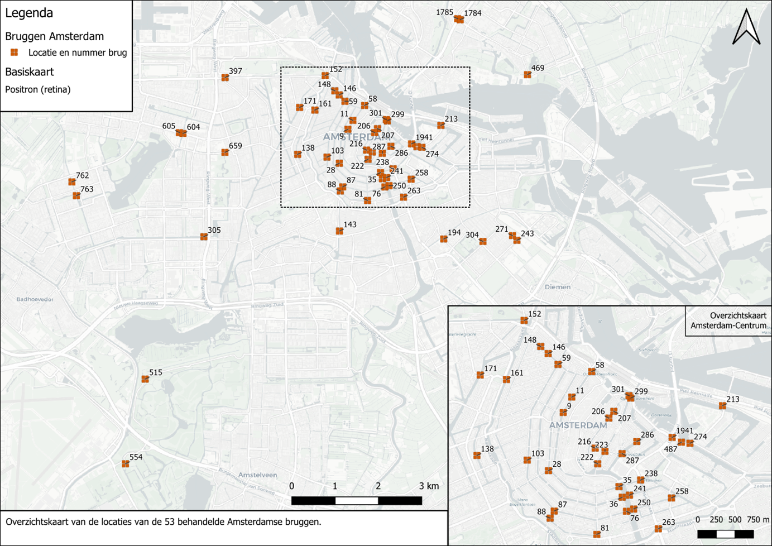Click the 'Overzichtskaart Amsterdam-Centrum' inset title
Screen dimensions: 772x546
pos(728,320)
